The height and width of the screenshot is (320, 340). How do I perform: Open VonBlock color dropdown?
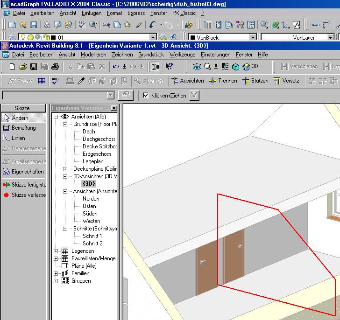(x=253, y=37)
